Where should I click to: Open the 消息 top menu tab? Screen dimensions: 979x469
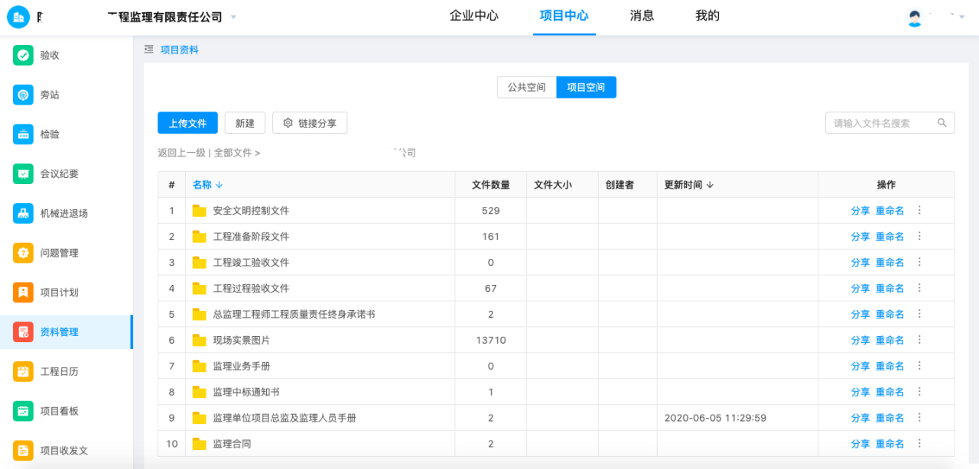coord(642,16)
